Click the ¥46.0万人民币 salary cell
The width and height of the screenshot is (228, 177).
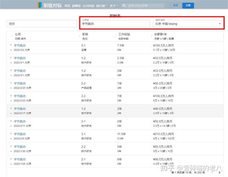click(163, 109)
